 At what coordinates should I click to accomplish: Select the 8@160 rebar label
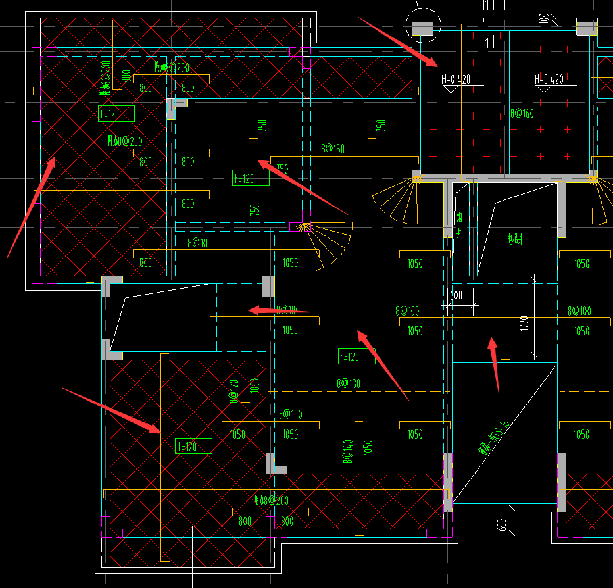coord(522,113)
